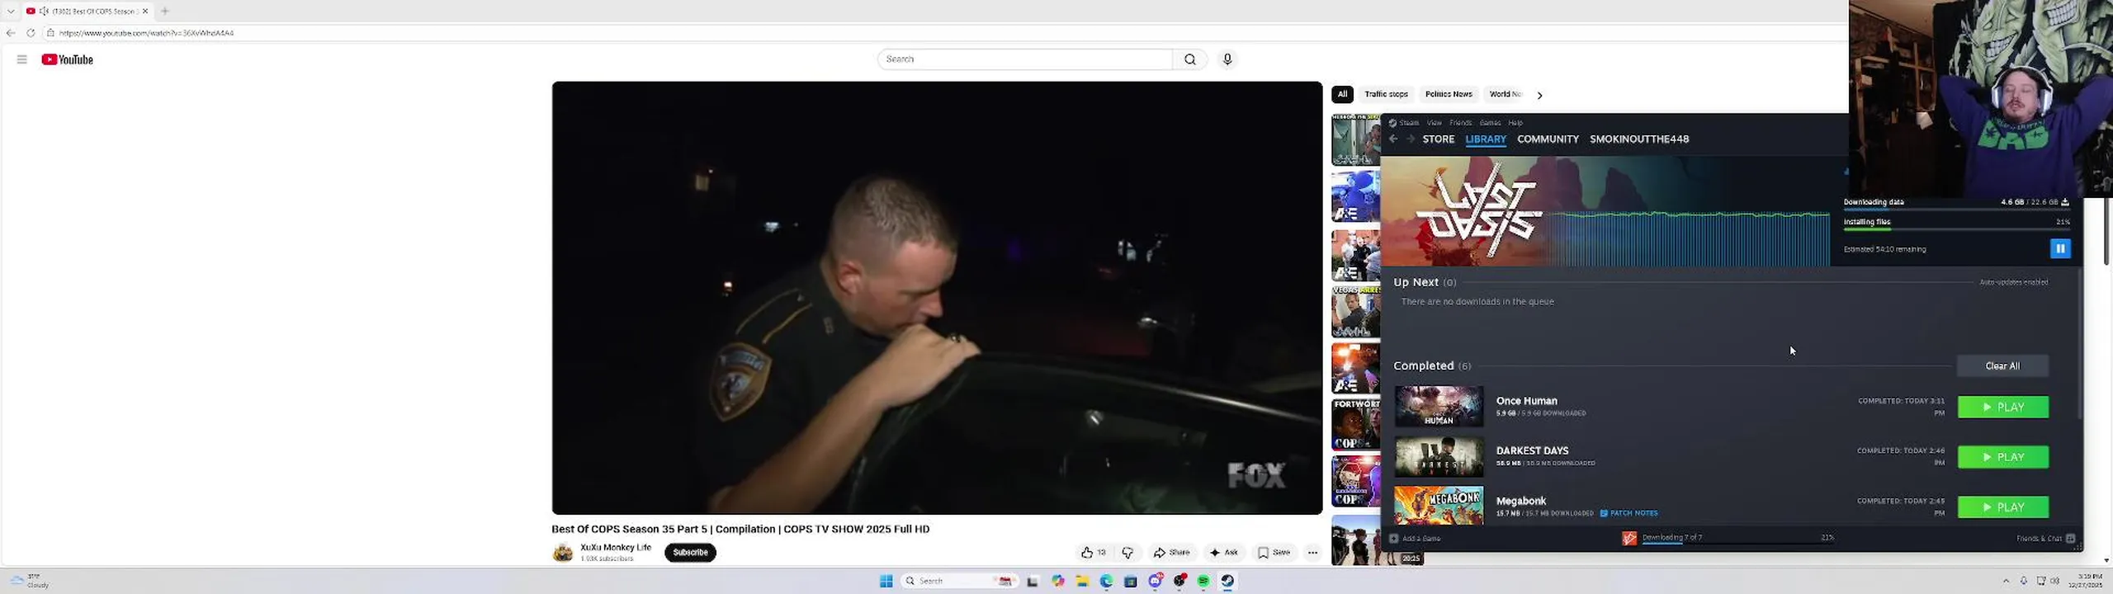Play Once Human from completed downloads
Screen dimensions: 2113x594
coord(2002,407)
